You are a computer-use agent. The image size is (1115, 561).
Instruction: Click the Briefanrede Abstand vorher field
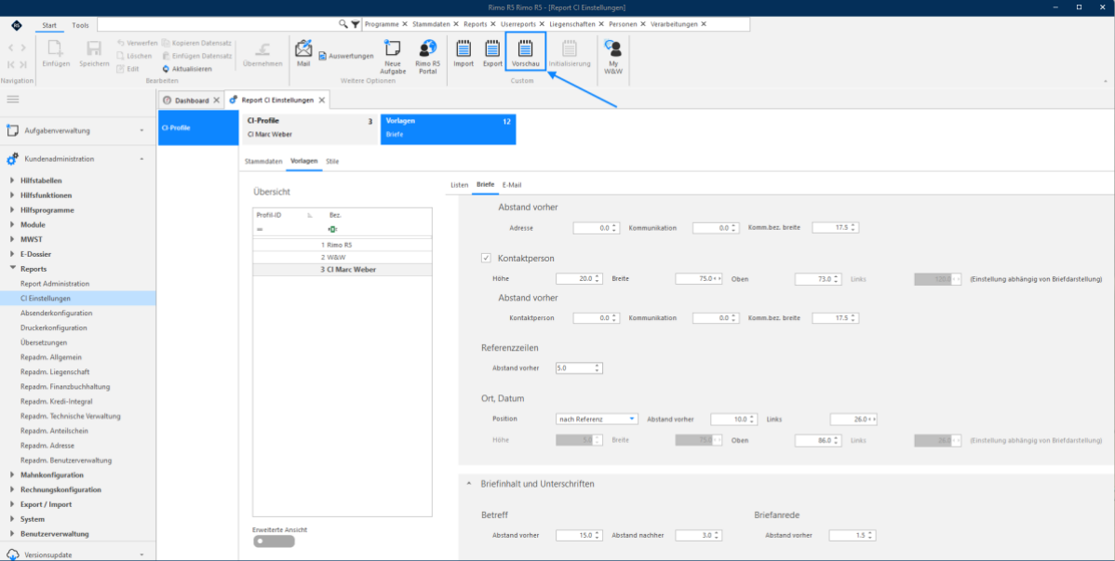click(852, 535)
